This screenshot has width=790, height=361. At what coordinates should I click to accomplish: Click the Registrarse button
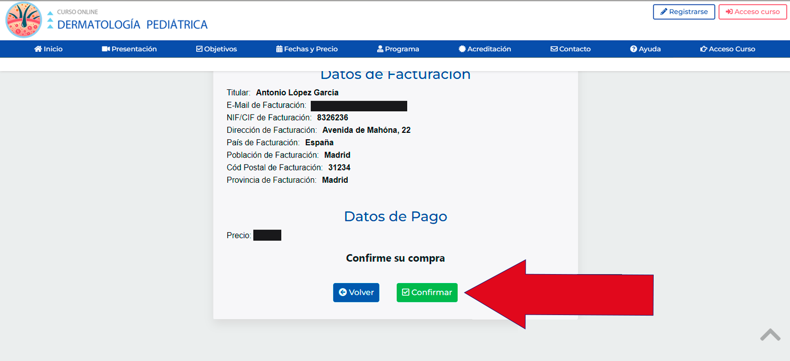684,12
